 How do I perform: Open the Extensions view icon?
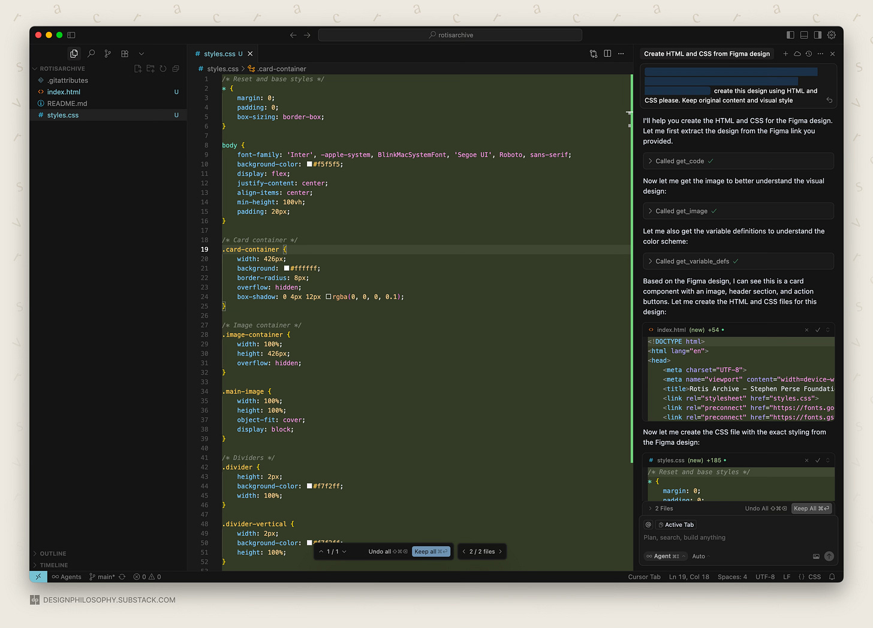125,54
